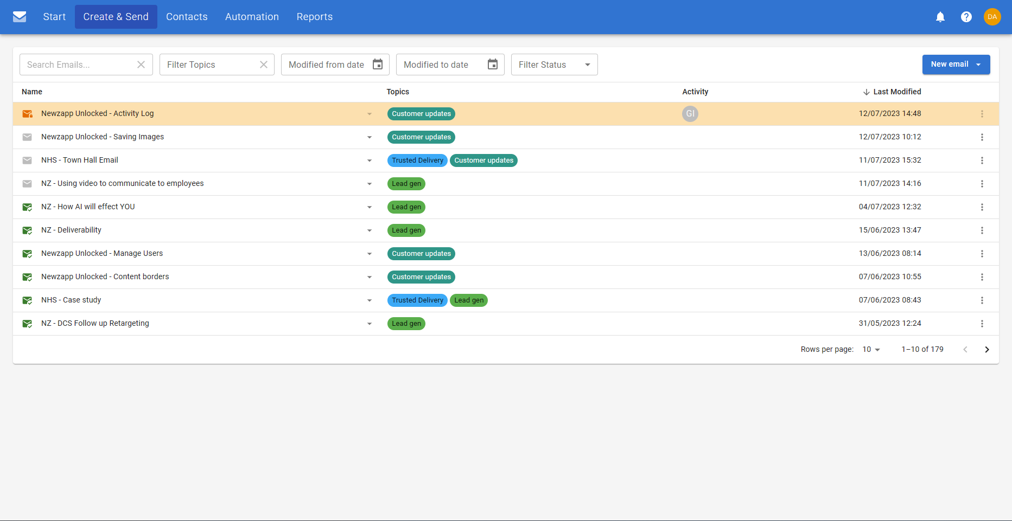Clear the Search Emails field
This screenshot has width=1012, height=521.
click(x=141, y=65)
